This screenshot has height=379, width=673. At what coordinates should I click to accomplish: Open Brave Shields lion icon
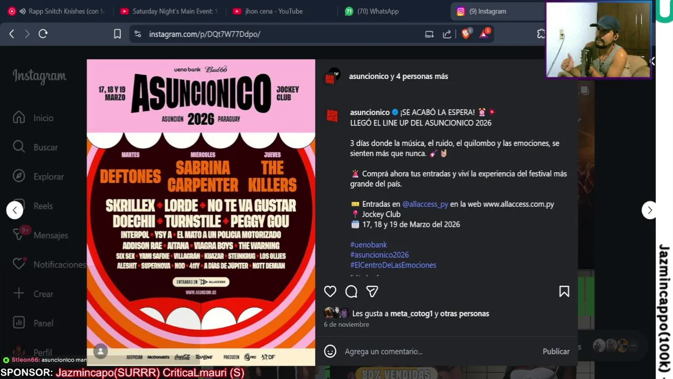coord(466,34)
